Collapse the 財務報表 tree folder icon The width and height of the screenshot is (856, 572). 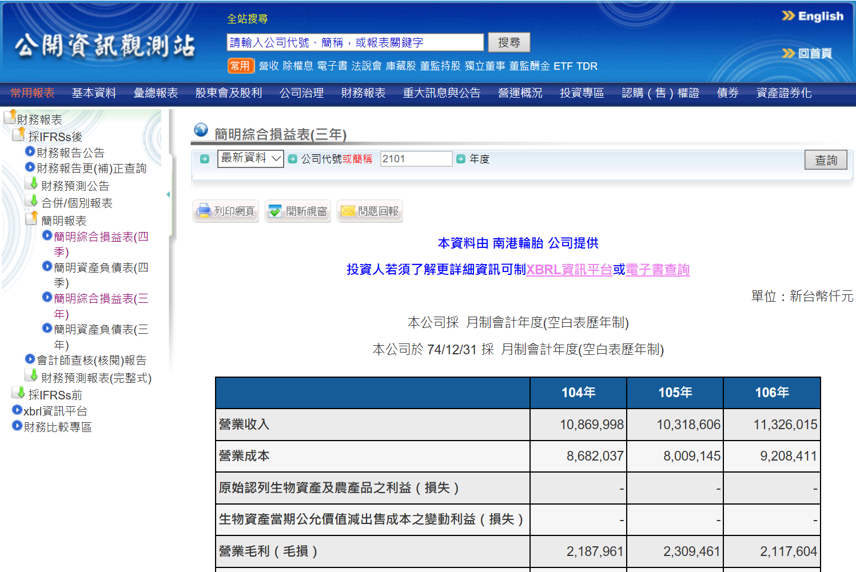click(x=9, y=117)
